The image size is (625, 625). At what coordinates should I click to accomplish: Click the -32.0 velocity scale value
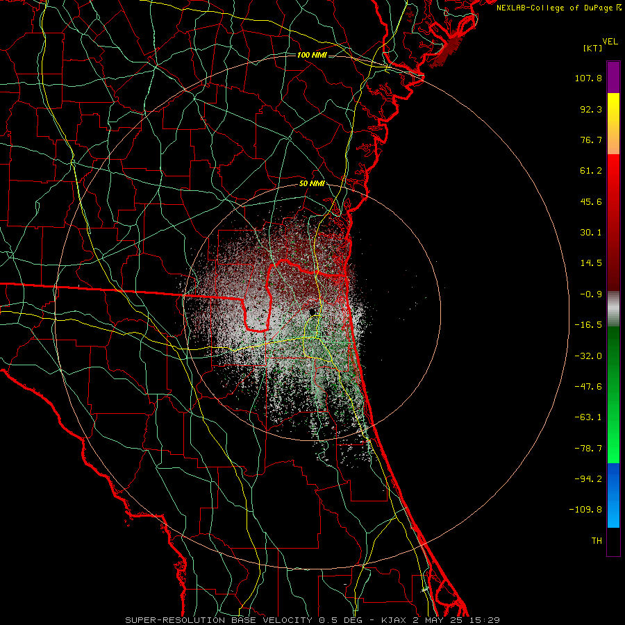[588, 356]
